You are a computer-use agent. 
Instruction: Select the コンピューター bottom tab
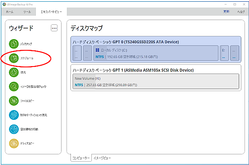pyautogui.click(x=81, y=158)
